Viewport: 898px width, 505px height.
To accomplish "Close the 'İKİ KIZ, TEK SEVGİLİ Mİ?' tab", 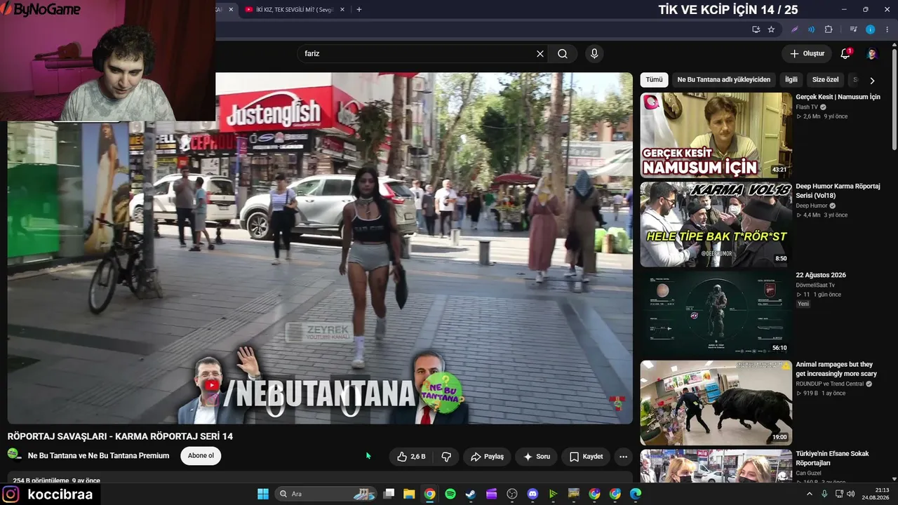I will pyautogui.click(x=342, y=10).
